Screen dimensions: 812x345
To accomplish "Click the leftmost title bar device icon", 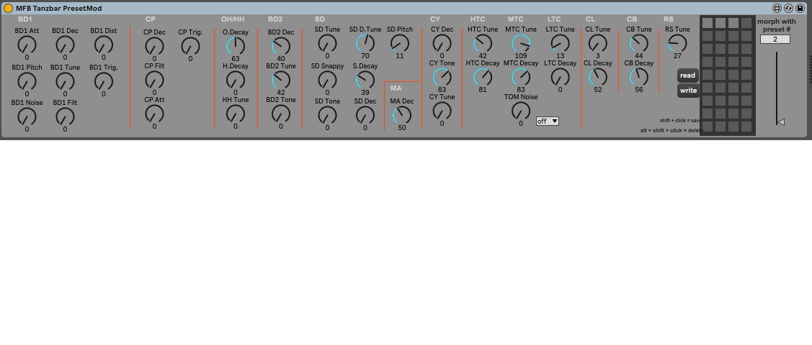I will 777,9.
